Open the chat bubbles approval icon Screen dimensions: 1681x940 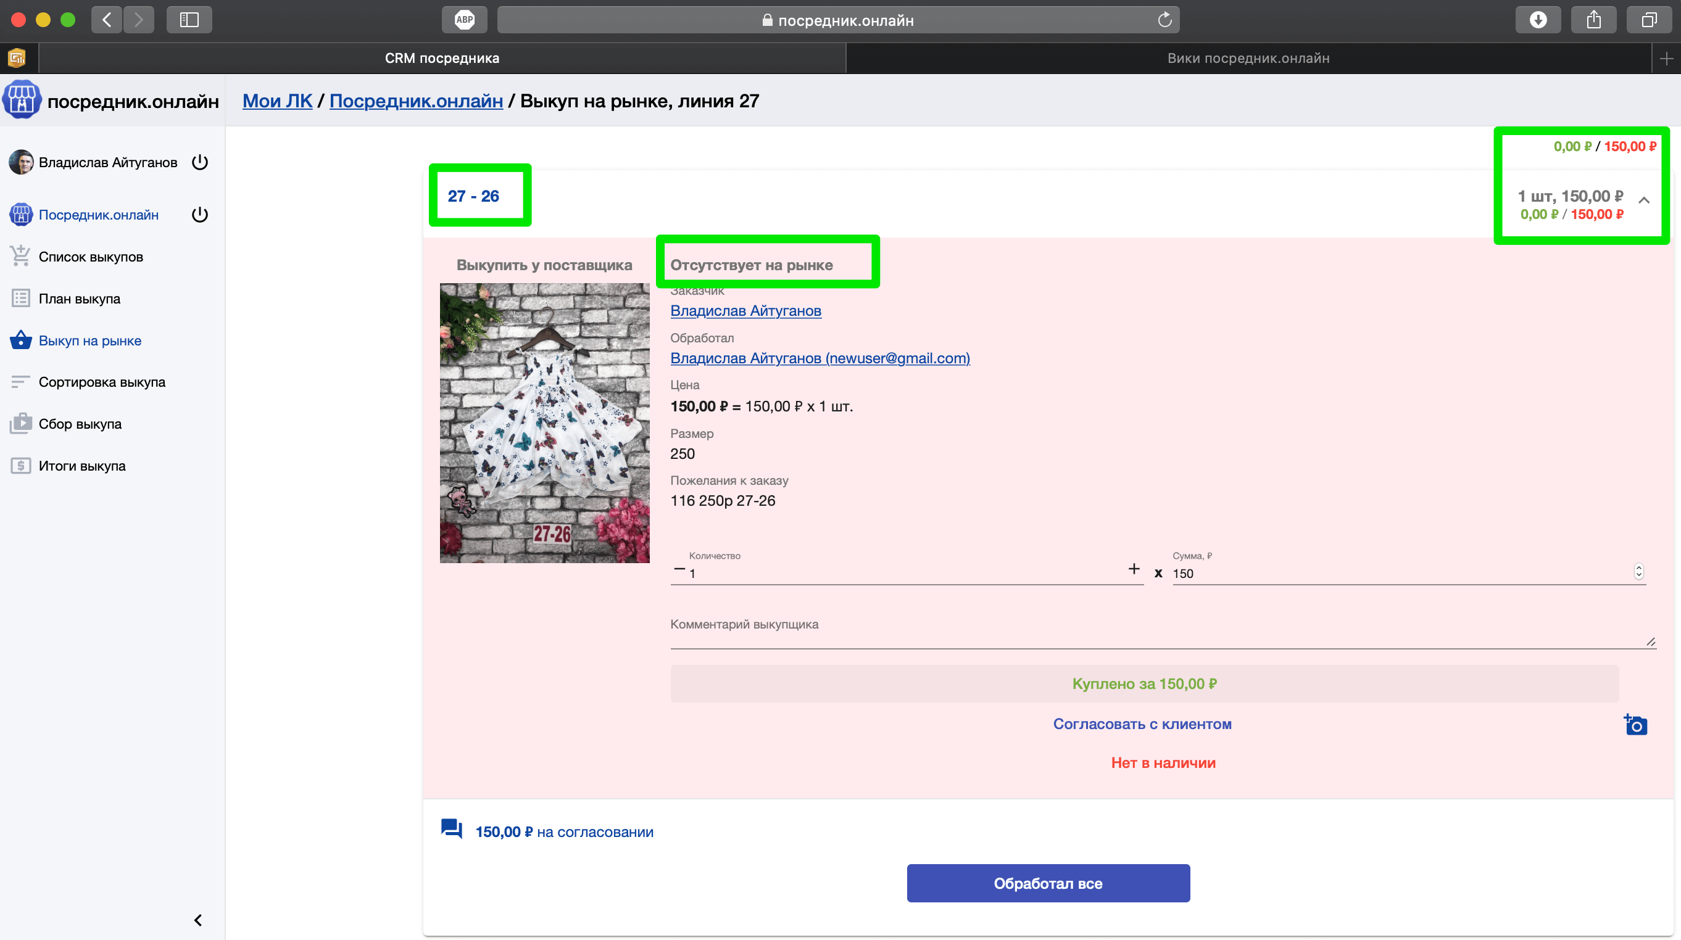[452, 829]
